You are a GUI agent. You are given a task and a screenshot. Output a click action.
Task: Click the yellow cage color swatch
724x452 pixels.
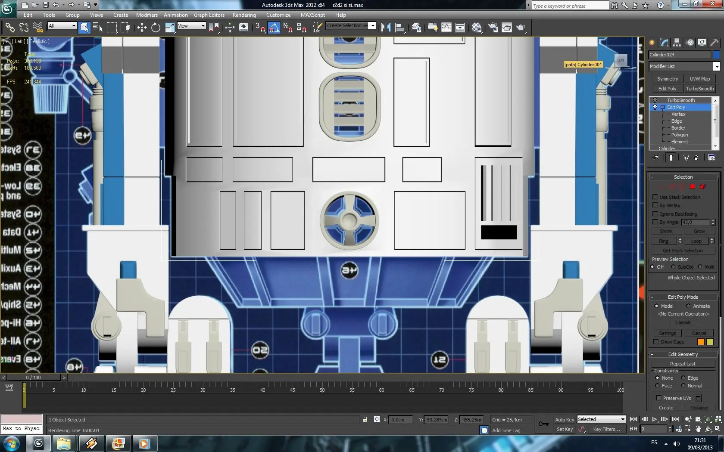710,342
